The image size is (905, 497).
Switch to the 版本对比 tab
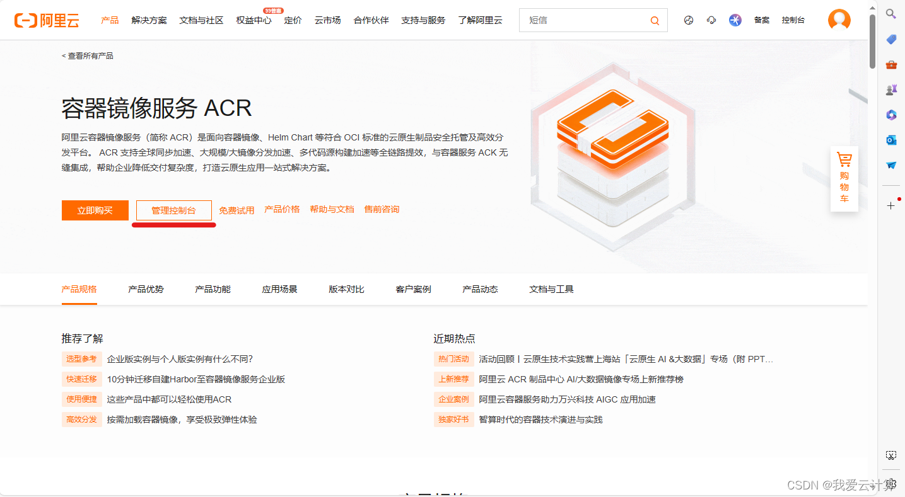[x=346, y=289]
